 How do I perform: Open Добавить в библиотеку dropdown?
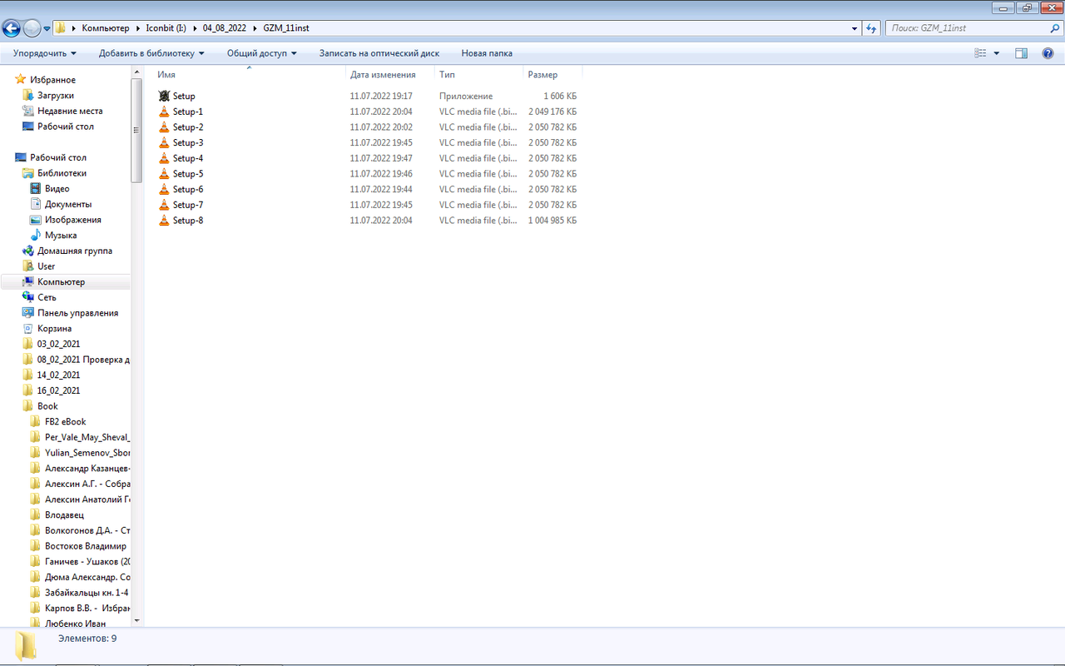151,53
